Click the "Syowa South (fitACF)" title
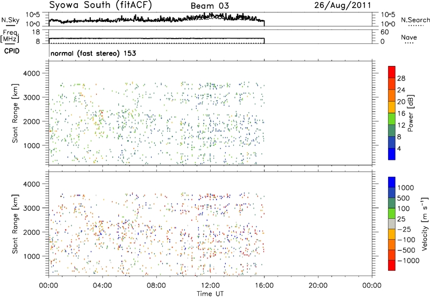 pos(101,5)
